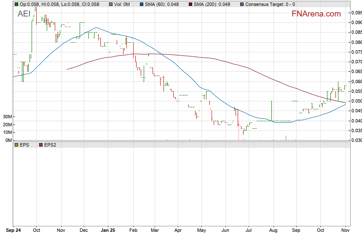
Task: Click the maroon SMA (200) legend square
Action: pyautogui.click(x=190, y=4)
